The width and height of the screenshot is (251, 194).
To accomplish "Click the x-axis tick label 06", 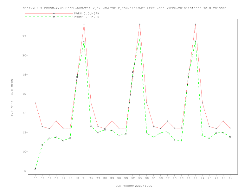I will pyautogui.click(x=49, y=178).
